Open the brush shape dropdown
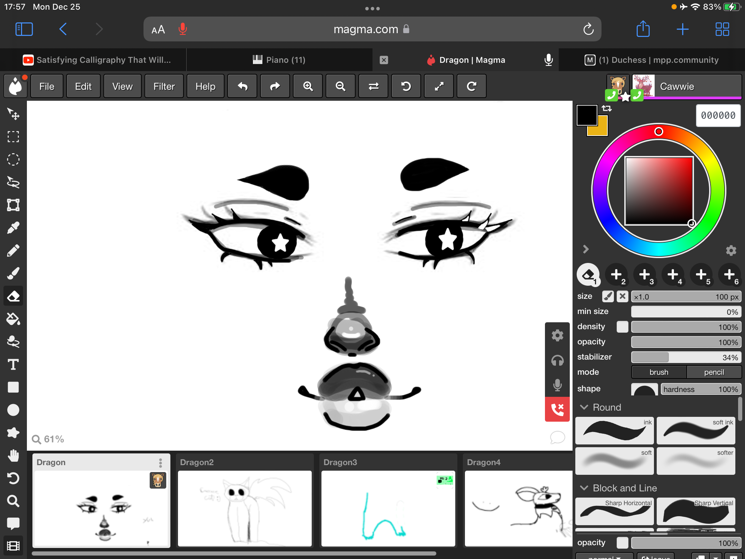Screen dimensions: 745x559 pyautogui.click(x=644, y=389)
